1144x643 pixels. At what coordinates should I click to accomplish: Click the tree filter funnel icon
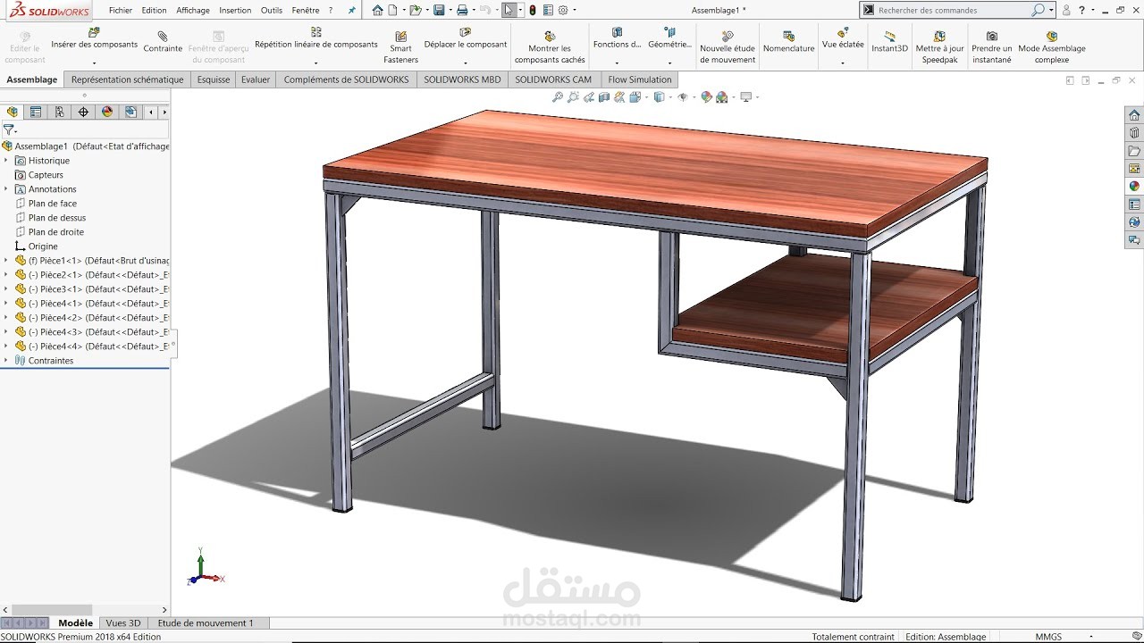point(8,129)
